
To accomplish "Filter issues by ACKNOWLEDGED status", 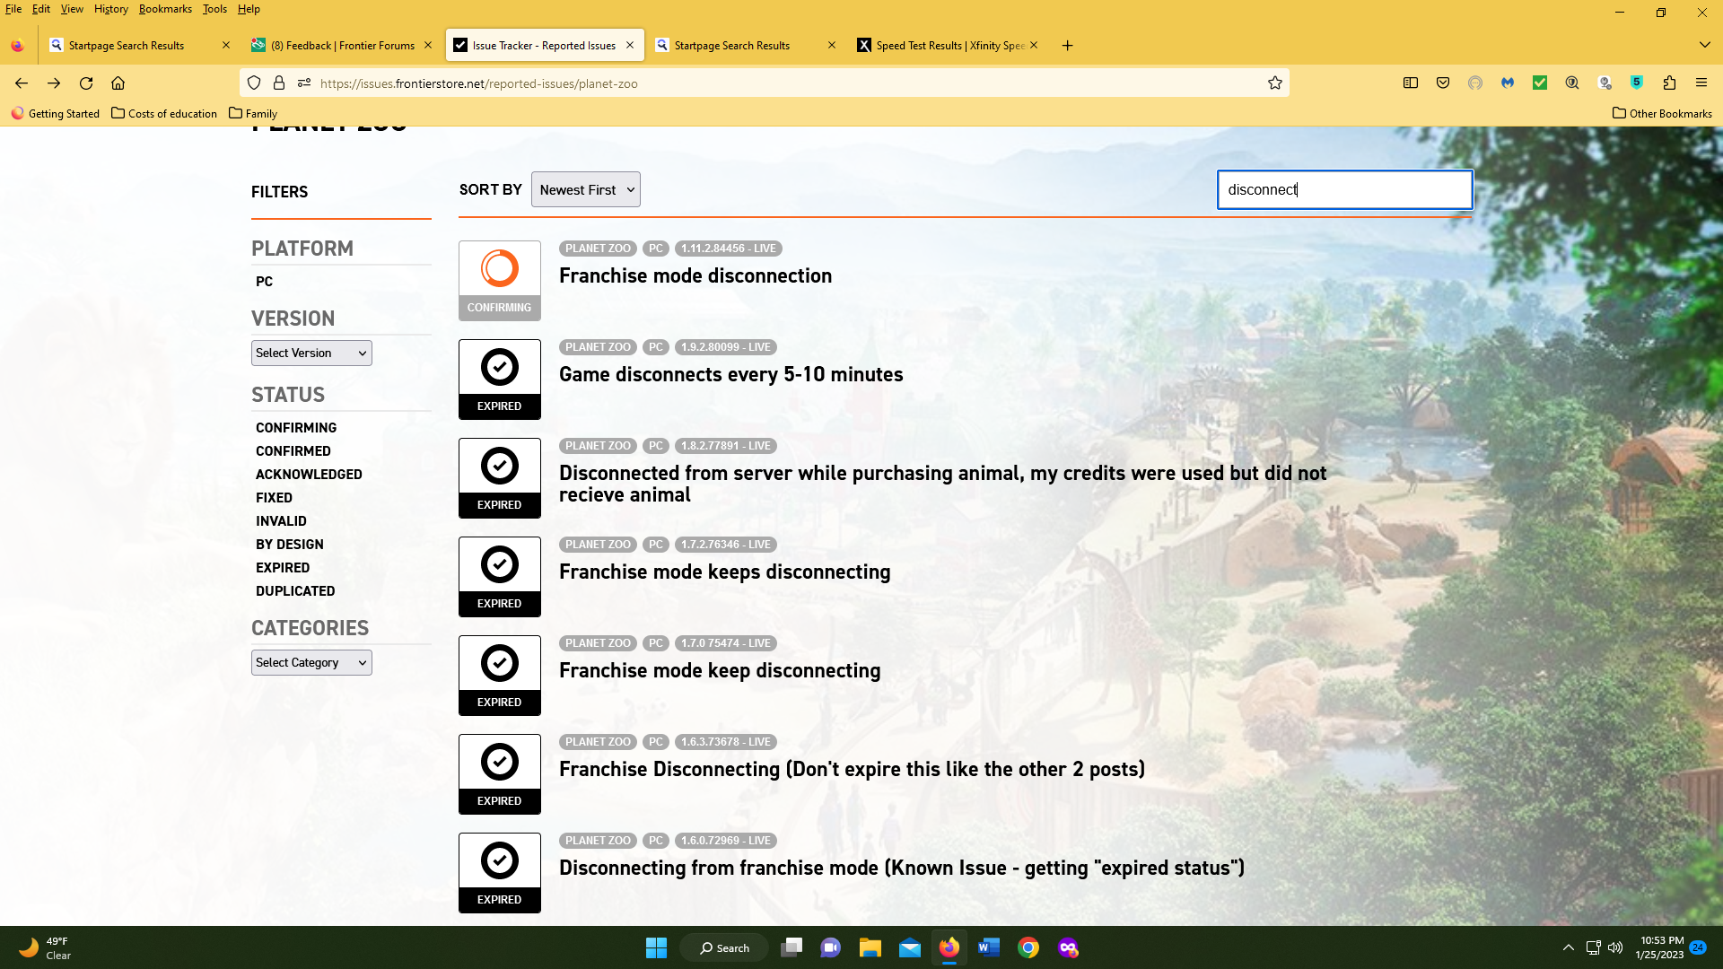I will tap(309, 475).
